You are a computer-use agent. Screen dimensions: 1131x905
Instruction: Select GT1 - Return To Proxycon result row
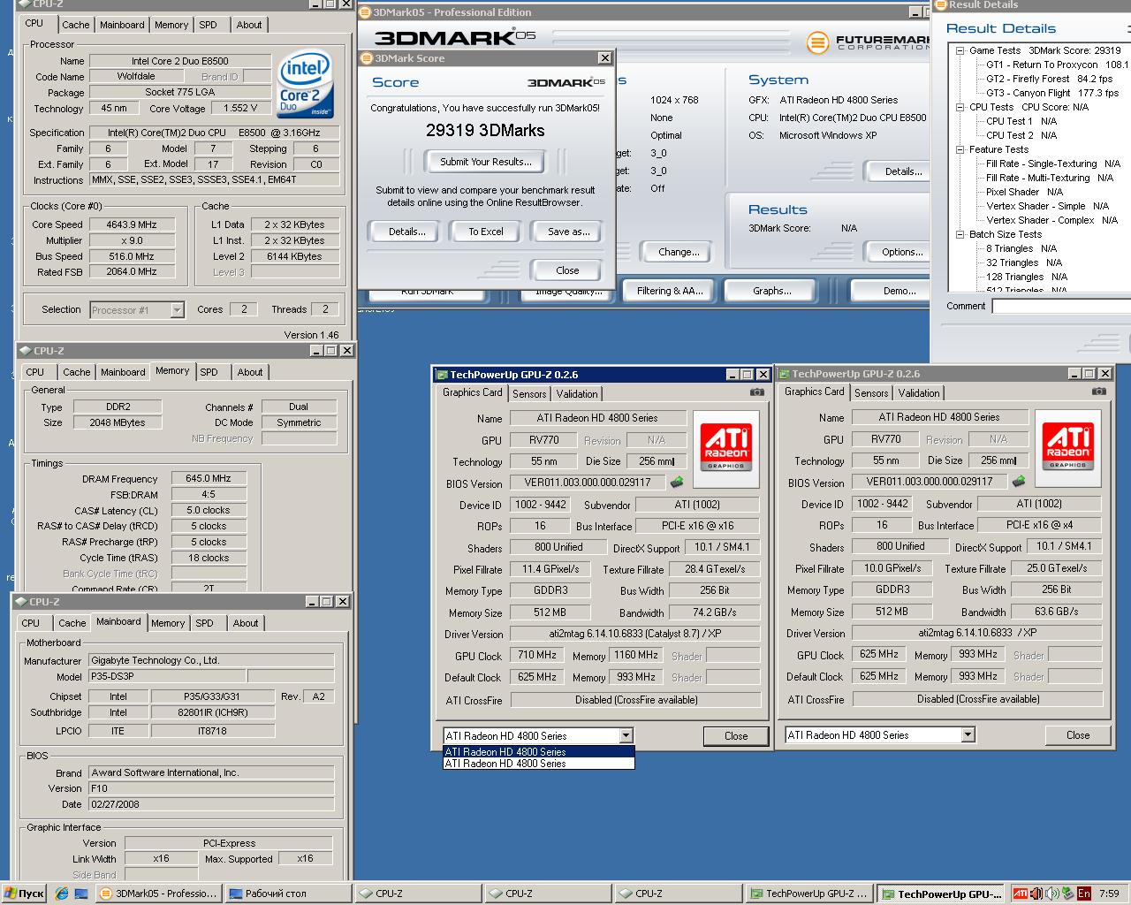click(x=1058, y=65)
